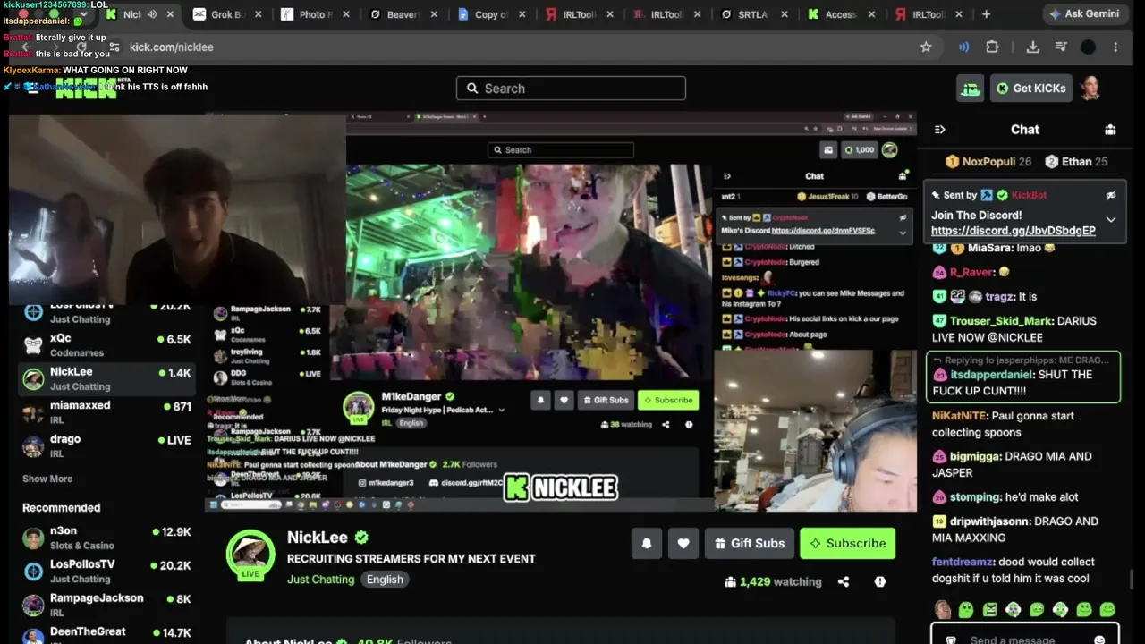The height and width of the screenshot is (644, 1145).
Task: Click the Just Chatting category link
Action: point(320,580)
